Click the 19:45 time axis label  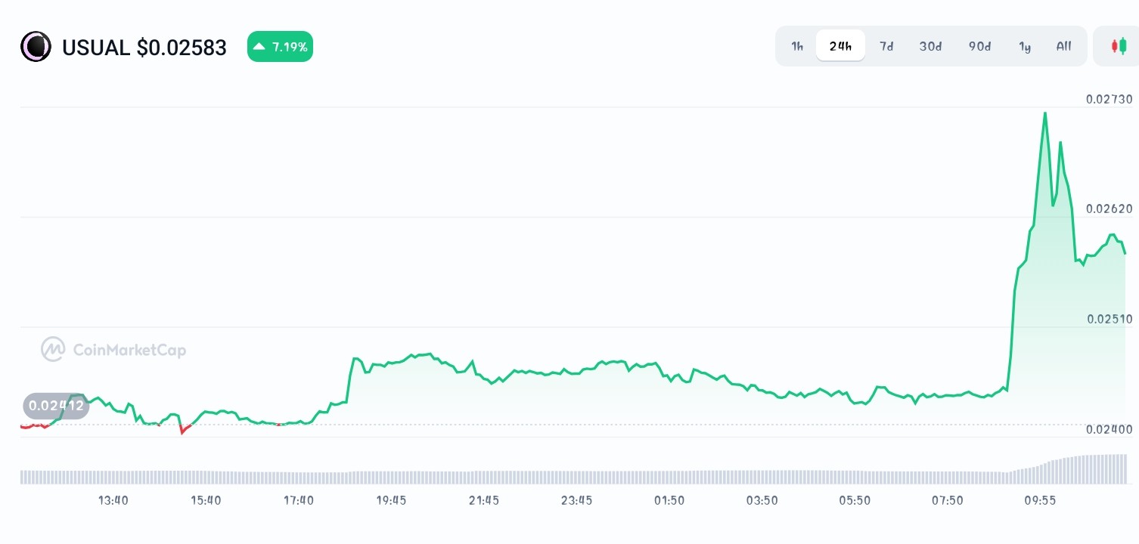coord(391,500)
